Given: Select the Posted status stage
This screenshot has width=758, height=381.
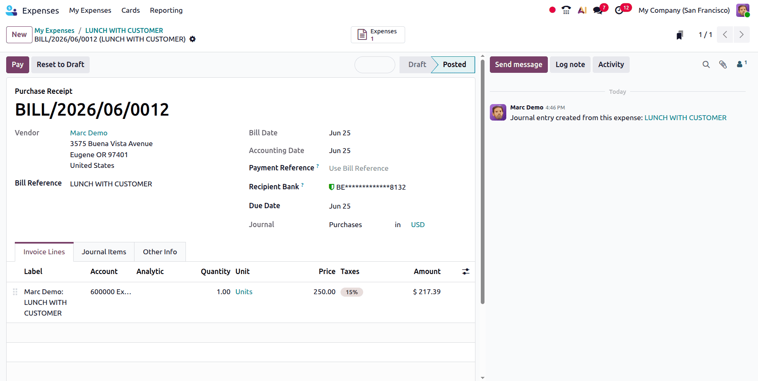Looking at the screenshot, I should [454, 65].
